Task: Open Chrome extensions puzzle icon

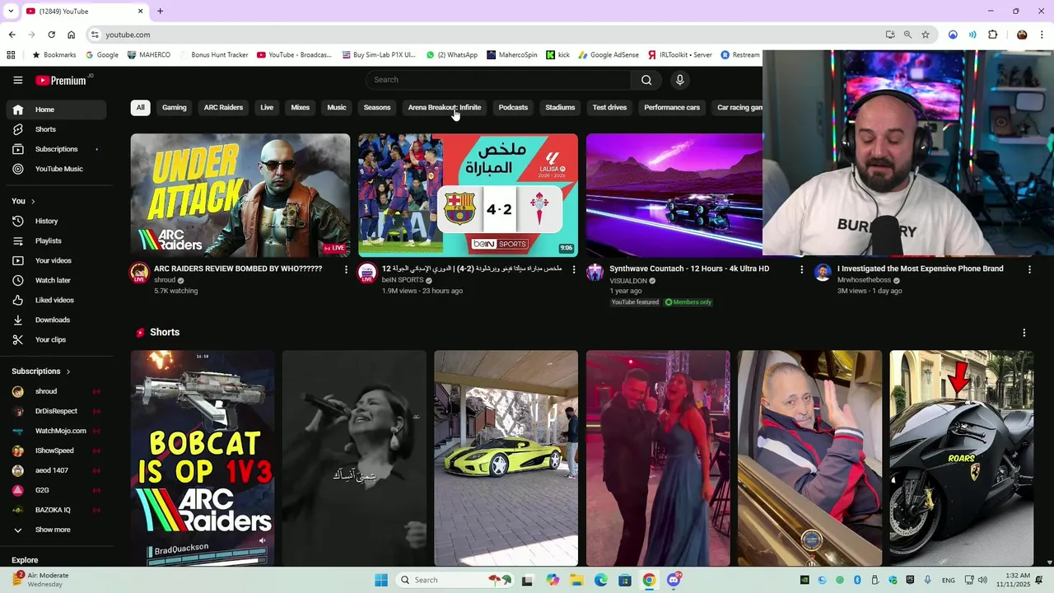Action: [992, 35]
